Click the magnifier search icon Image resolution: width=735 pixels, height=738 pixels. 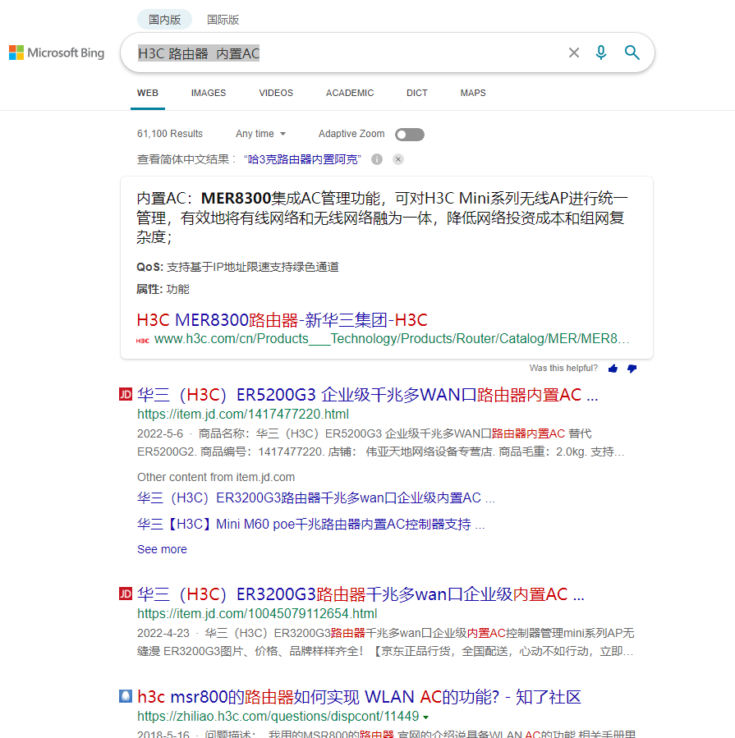(x=632, y=53)
